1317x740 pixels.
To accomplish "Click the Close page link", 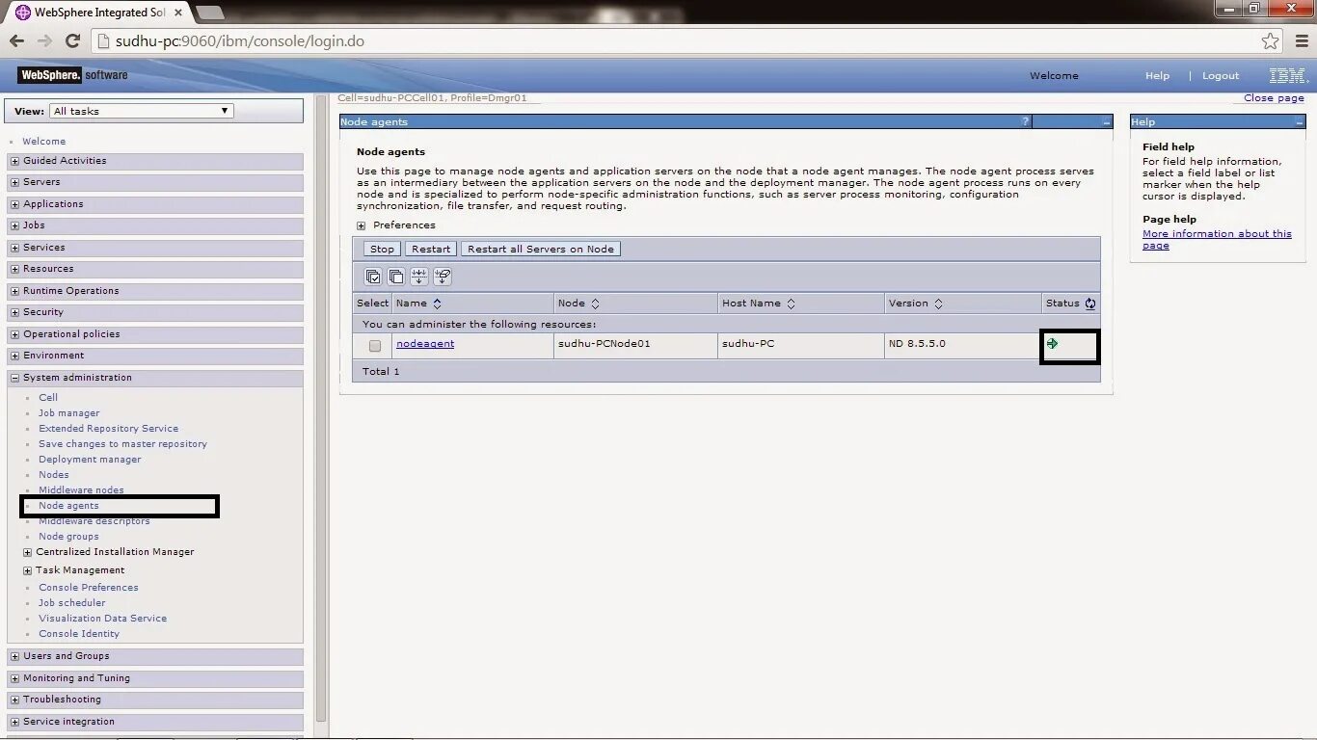I will (1274, 98).
